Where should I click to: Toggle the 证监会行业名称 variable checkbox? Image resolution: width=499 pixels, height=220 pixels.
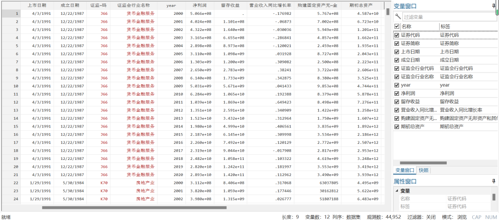pos(396,76)
